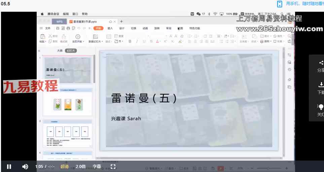Open the 超清 quality selector
Image resolution: width=324 pixels, height=172 pixels.
tap(65, 167)
